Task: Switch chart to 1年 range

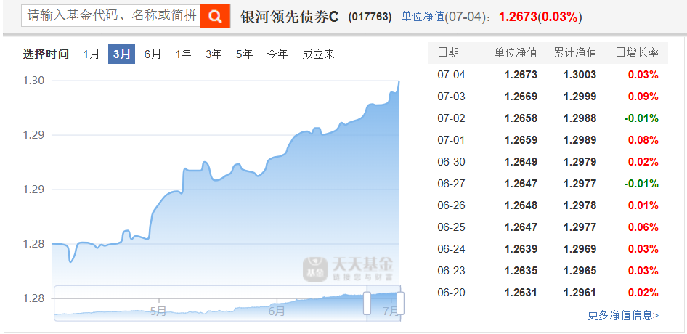Action: [x=183, y=54]
